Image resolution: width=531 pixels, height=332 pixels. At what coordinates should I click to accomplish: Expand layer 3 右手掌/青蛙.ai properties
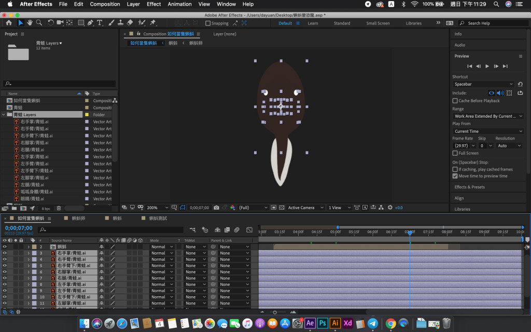29,253
